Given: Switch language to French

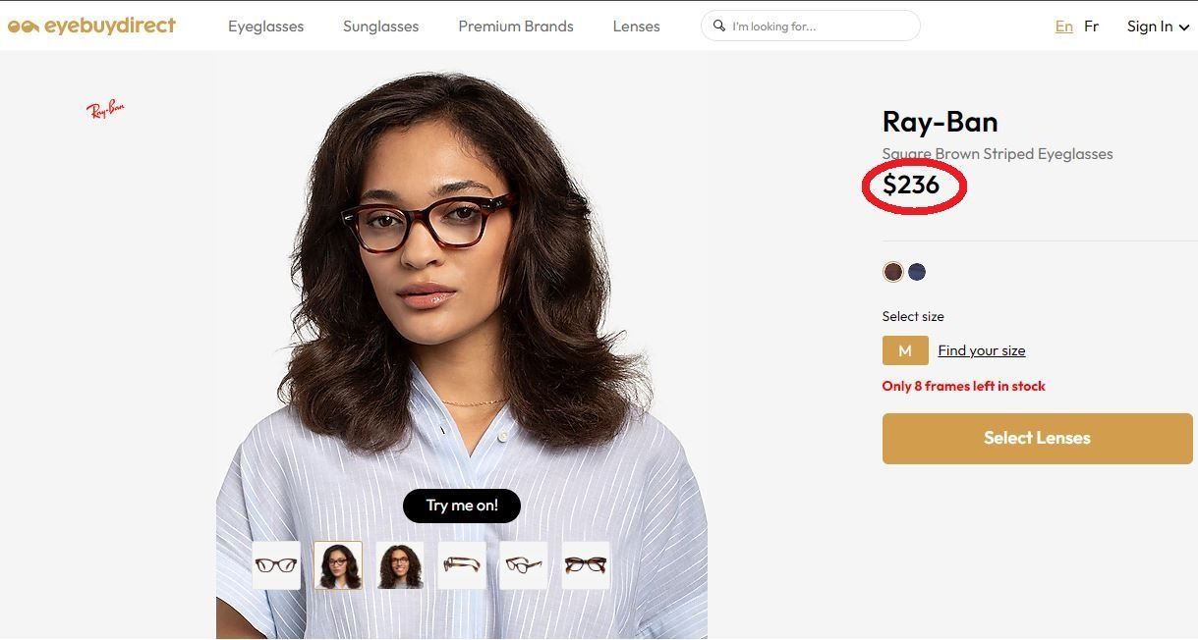Looking at the screenshot, I should pyautogui.click(x=1091, y=27).
